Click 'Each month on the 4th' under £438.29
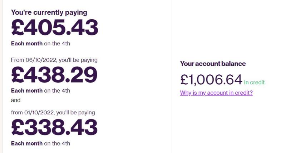This screenshot has height=153, width=286. point(40,91)
